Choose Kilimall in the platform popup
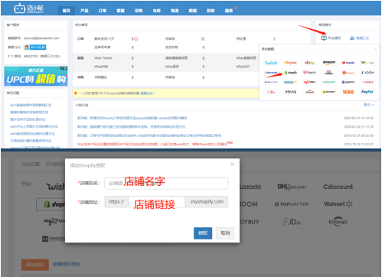This screenshot has width=382, height=277. [x=309, y=92]
